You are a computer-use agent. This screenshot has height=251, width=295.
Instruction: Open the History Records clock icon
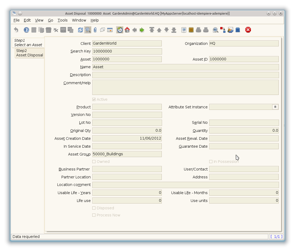[x=119, y=30]
